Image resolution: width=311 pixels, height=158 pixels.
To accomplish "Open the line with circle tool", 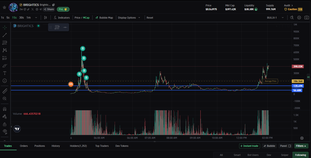I will [65, 27].
